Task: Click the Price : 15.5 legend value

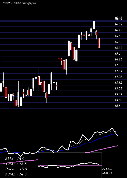Action: 16,169
